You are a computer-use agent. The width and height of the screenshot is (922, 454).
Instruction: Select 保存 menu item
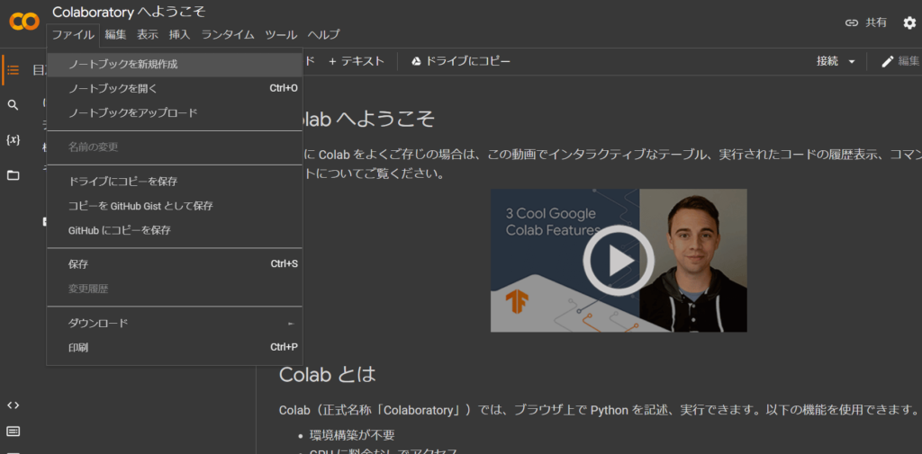175,264
